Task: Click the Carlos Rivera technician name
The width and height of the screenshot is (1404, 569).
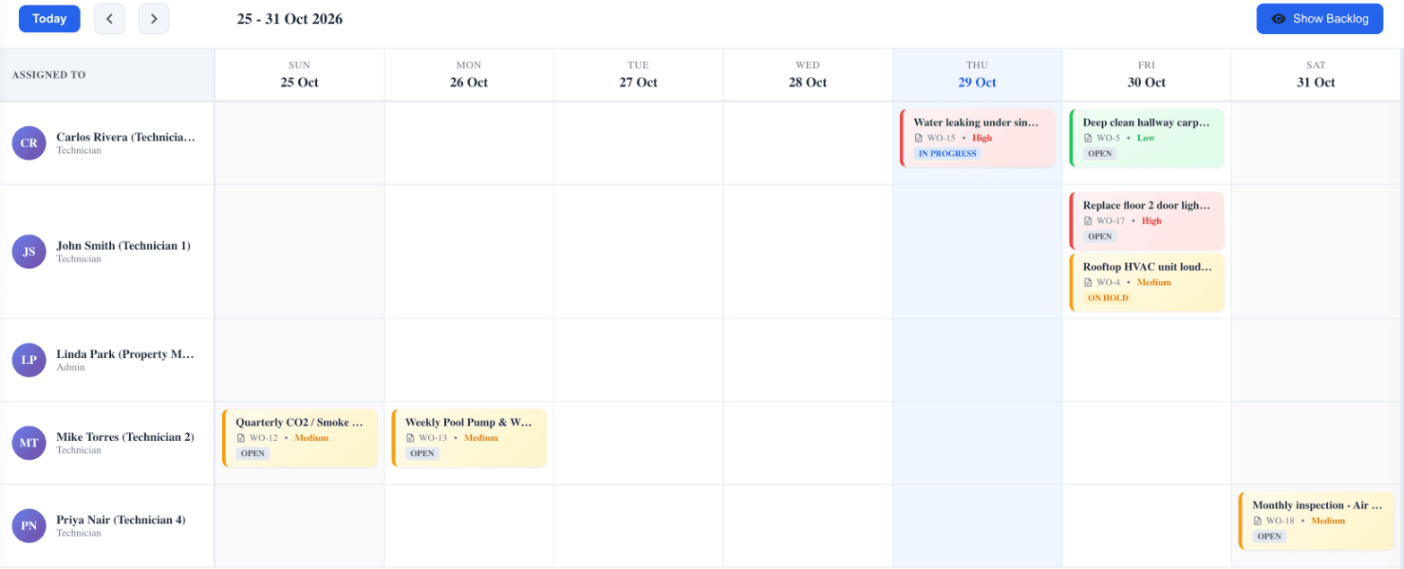Action: pyautogui.click(x=125, y=137)
